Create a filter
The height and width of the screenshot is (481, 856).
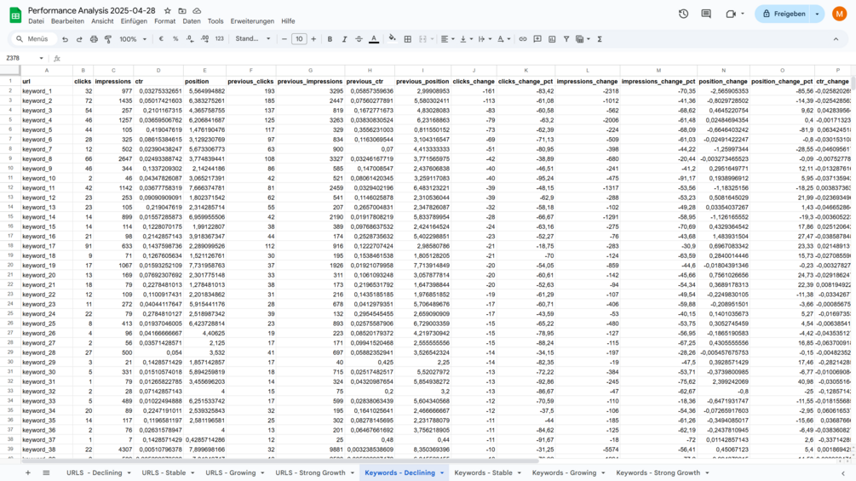pos(566,39)
